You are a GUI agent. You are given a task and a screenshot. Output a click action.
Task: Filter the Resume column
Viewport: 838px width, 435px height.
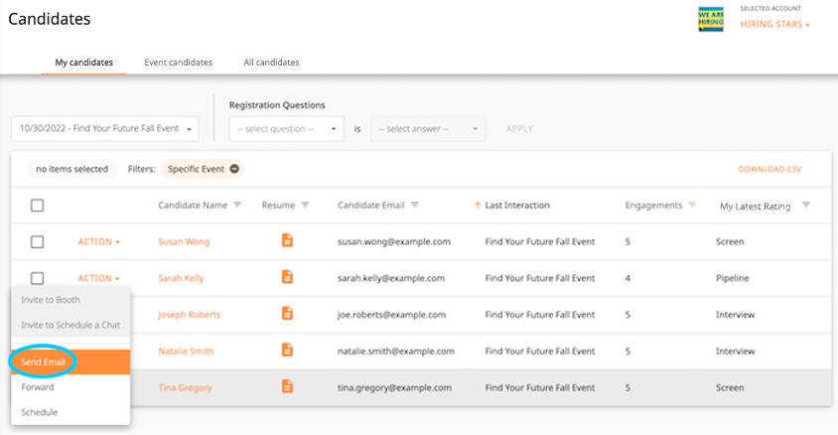pos(305,206)
